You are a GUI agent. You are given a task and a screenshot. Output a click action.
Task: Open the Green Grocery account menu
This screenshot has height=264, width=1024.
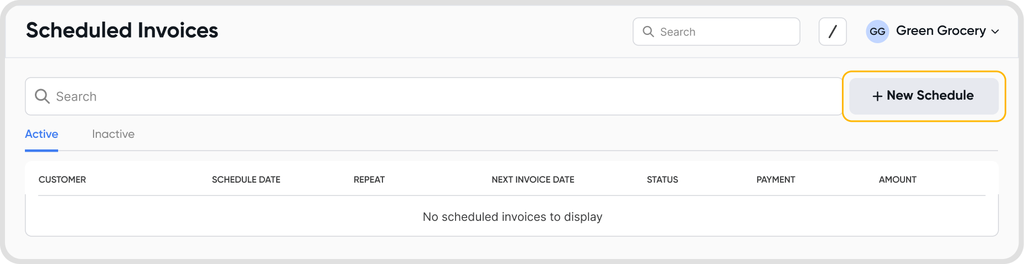coord(940,31)
